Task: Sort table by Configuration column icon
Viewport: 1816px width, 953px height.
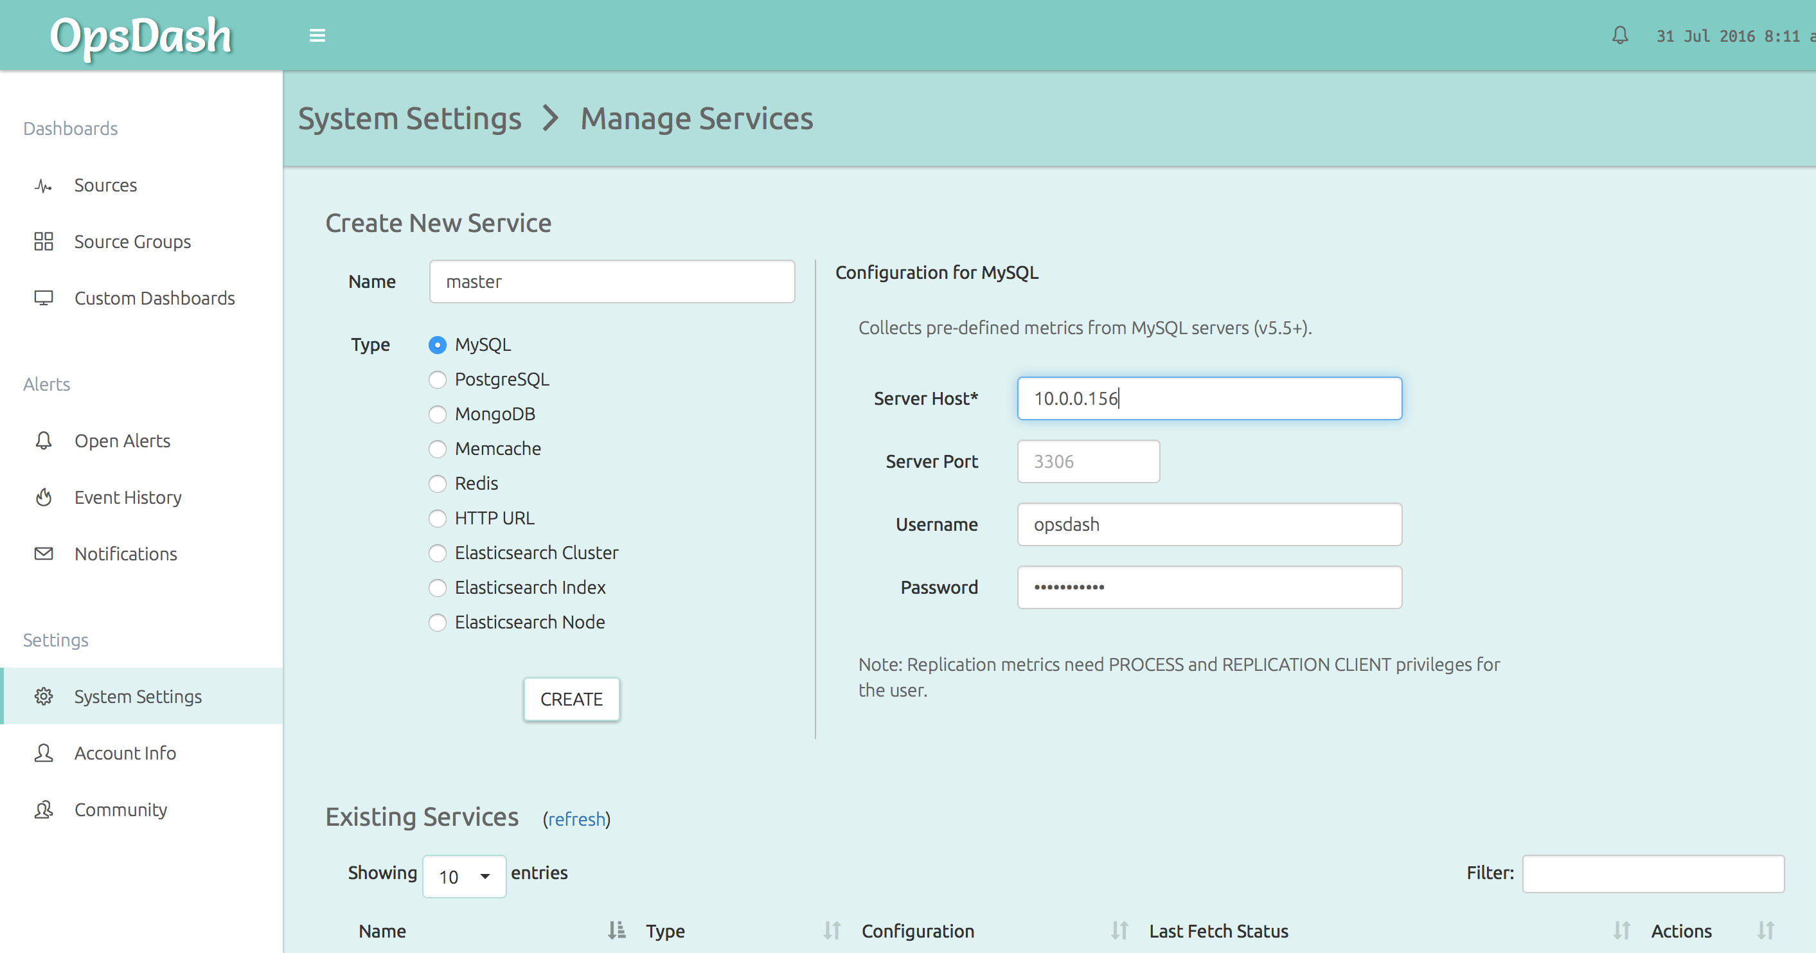Action: coord(1120,931)
